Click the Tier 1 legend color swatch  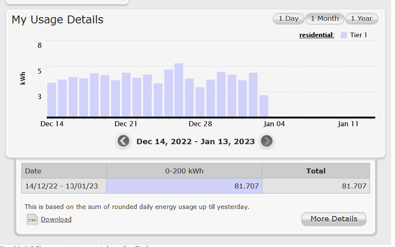click(344, 35)
